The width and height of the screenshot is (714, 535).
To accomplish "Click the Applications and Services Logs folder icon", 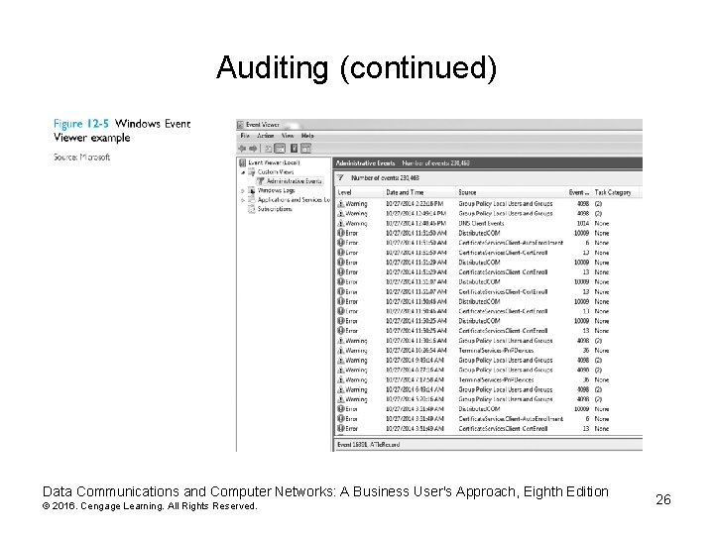I will 251,200.
